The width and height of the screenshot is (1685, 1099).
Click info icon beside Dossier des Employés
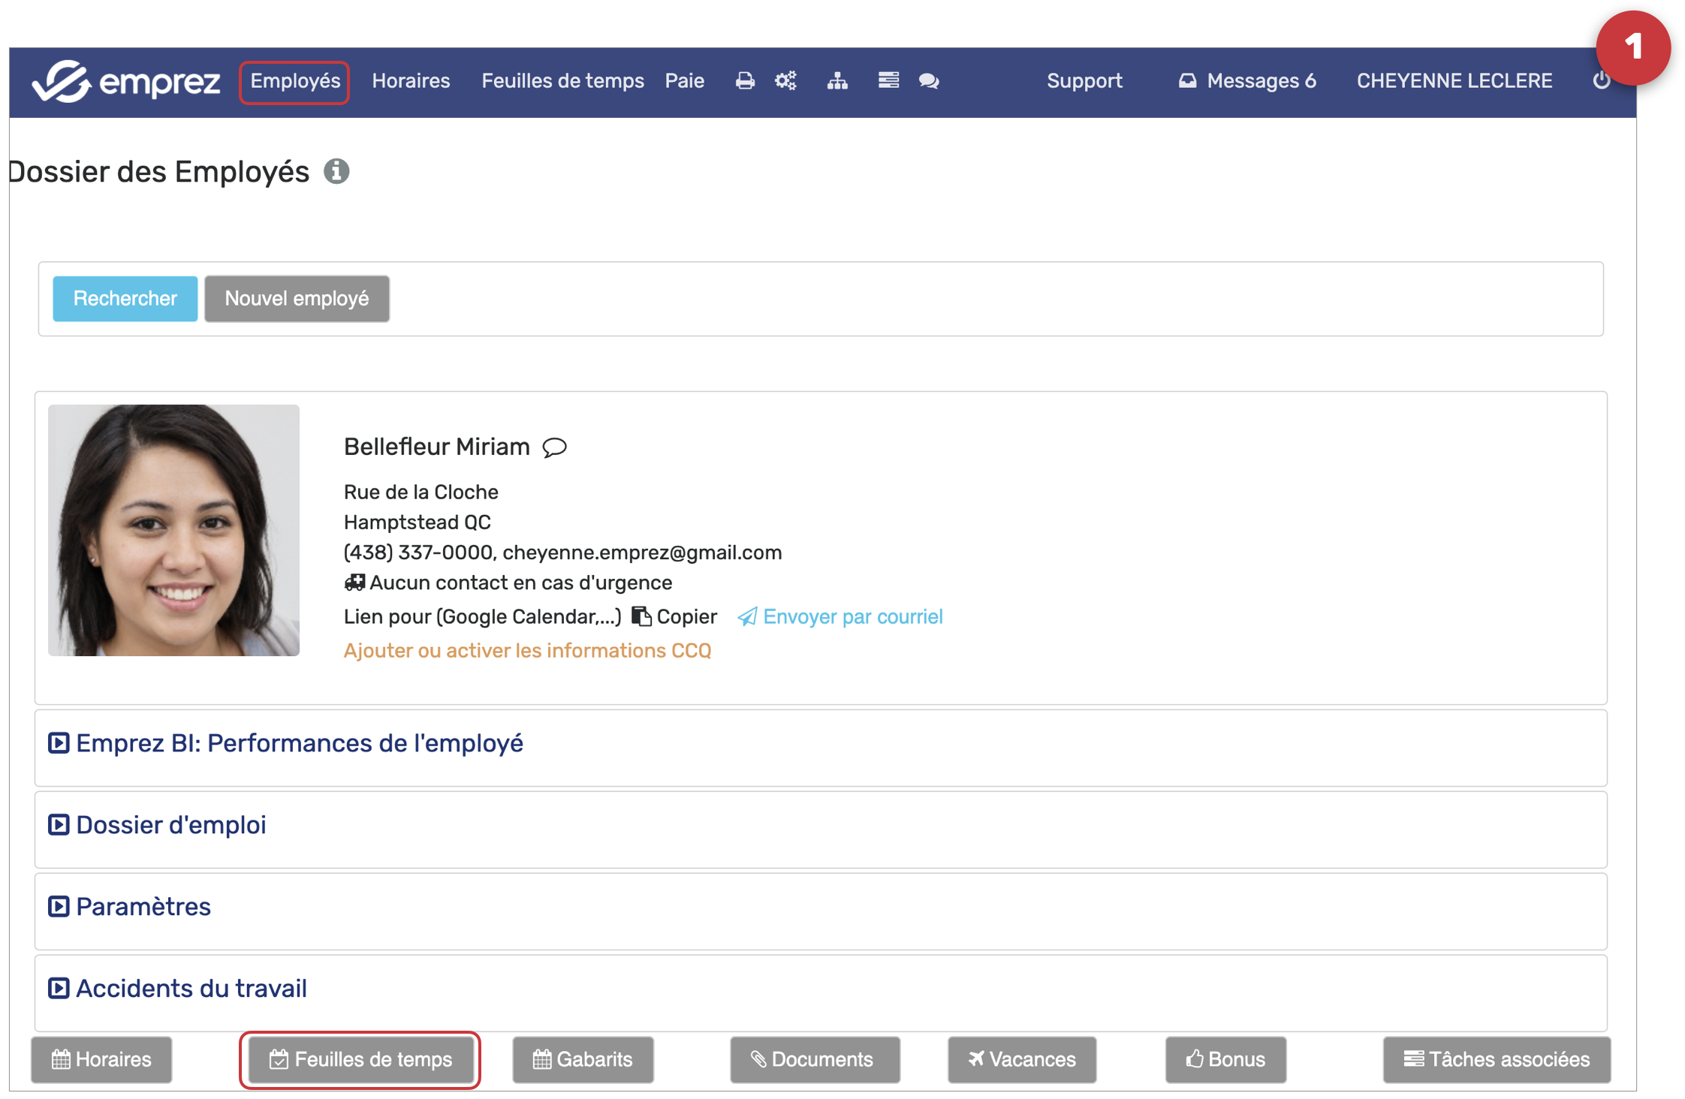pyautogui.click(x=336, y=172)
